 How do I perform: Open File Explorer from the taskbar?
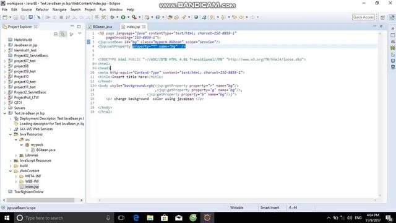pyautogui.click(x=150, y=217)
